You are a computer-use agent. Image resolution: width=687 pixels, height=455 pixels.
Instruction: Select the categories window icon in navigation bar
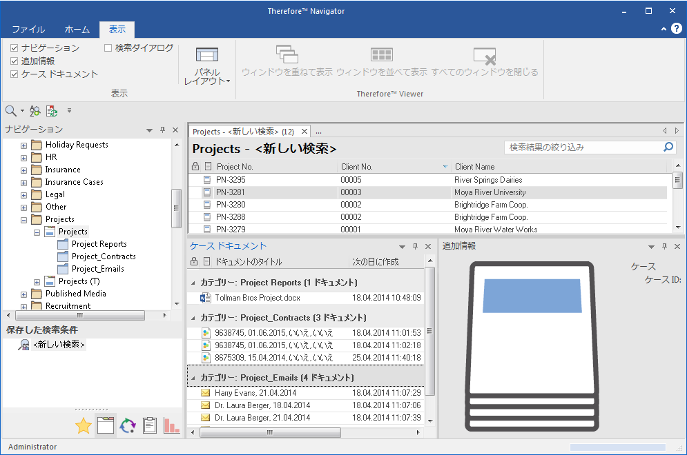pyautogui.click(x=106, y=425)
